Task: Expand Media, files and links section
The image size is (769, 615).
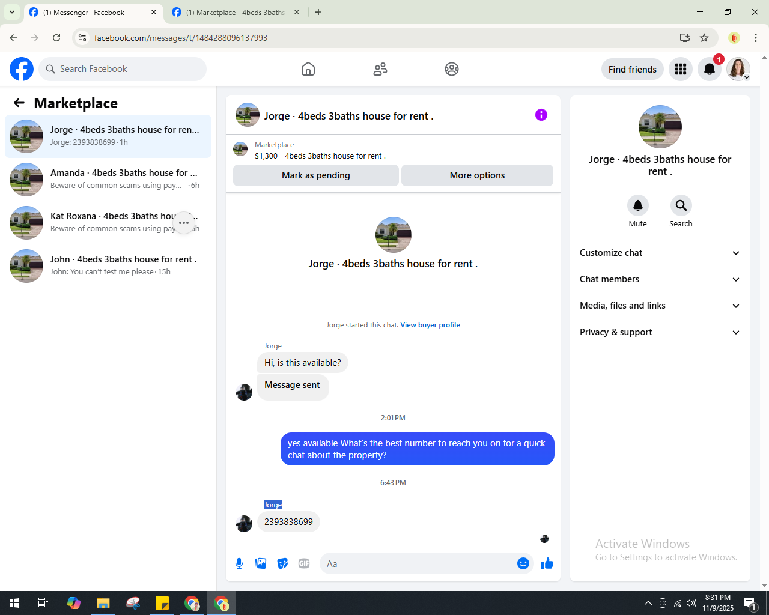Action: point(660,306)
